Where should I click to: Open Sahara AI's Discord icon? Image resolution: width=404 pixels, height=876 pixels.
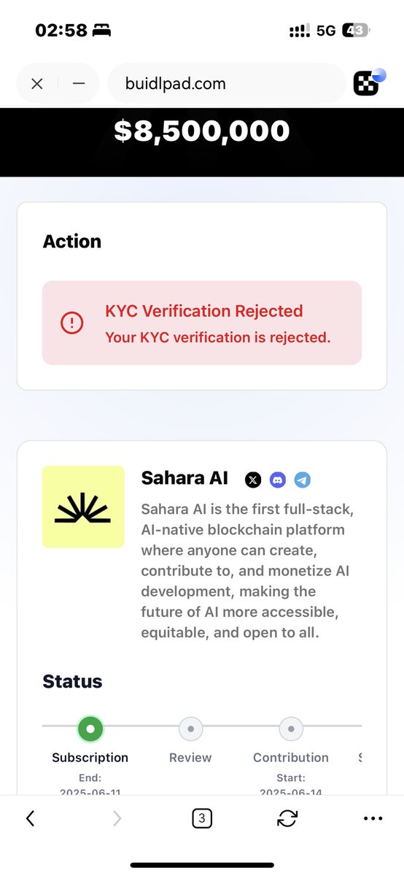[x=277, y=480]
